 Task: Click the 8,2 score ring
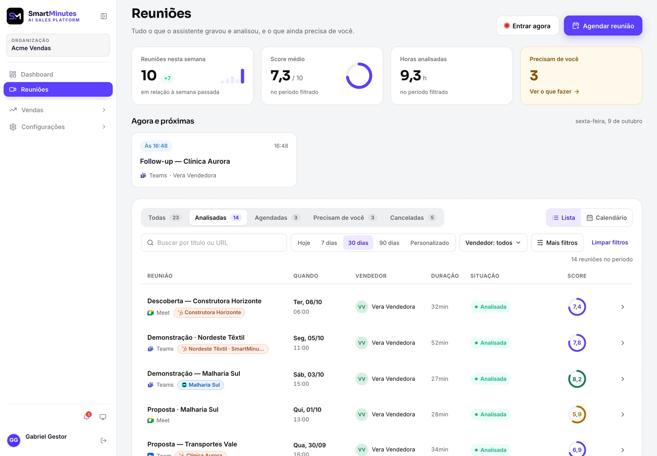577,379
